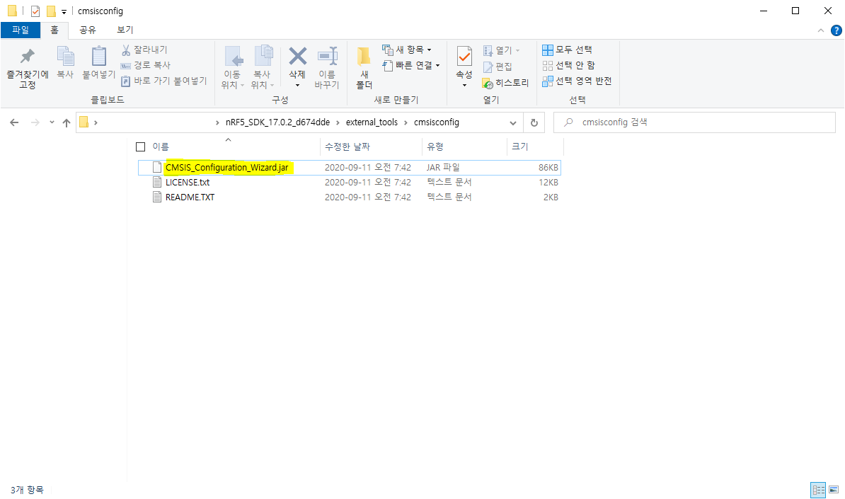The width and height of the screenshot is (845, 499).
Task: Navigate to nRF5_SDK_17.0.2_d674dde in breadcrumb
Action: pyautogui.click(x=277, y=122)
